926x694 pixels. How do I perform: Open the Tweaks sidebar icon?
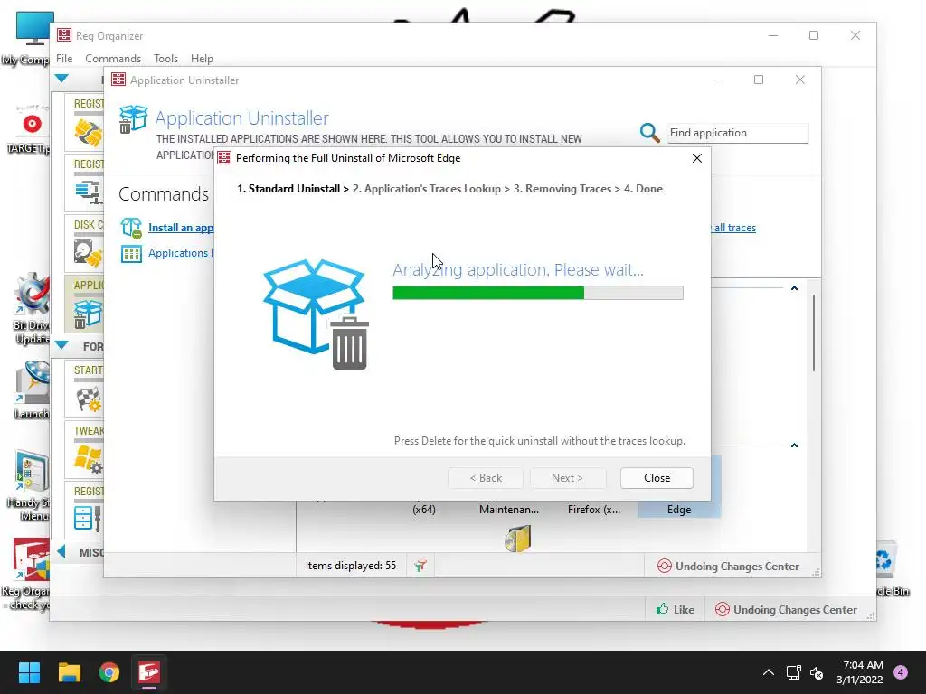coord(89,458)
